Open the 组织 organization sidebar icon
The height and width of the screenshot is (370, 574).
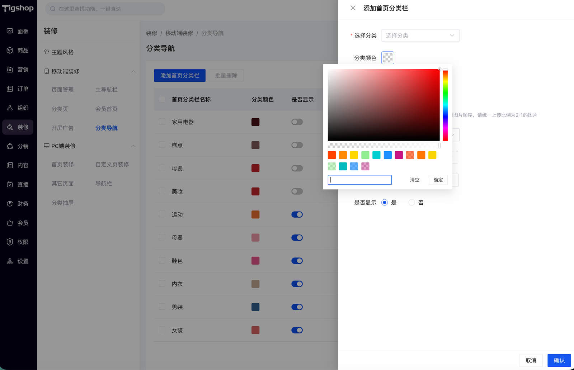point(10,108)
